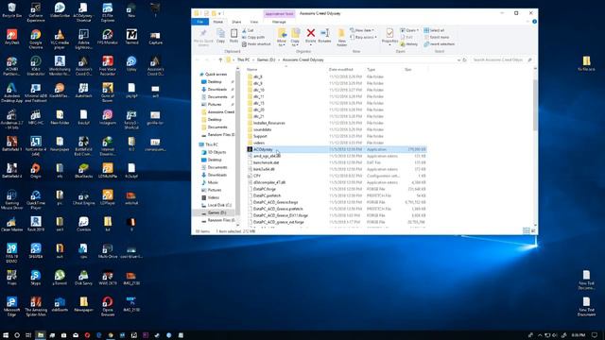Click the Refresh button beside the address bar
Screen dimensions: 605x340
click(464, 60)
